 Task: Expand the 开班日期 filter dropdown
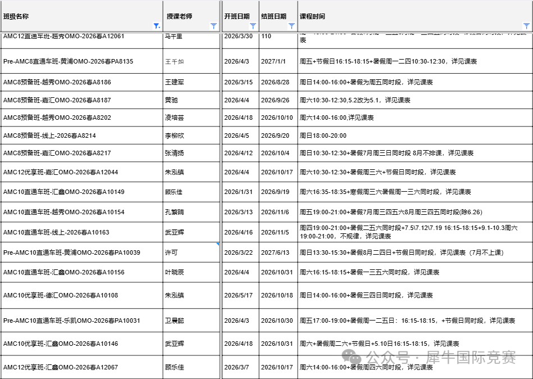[x=253, y=26]
